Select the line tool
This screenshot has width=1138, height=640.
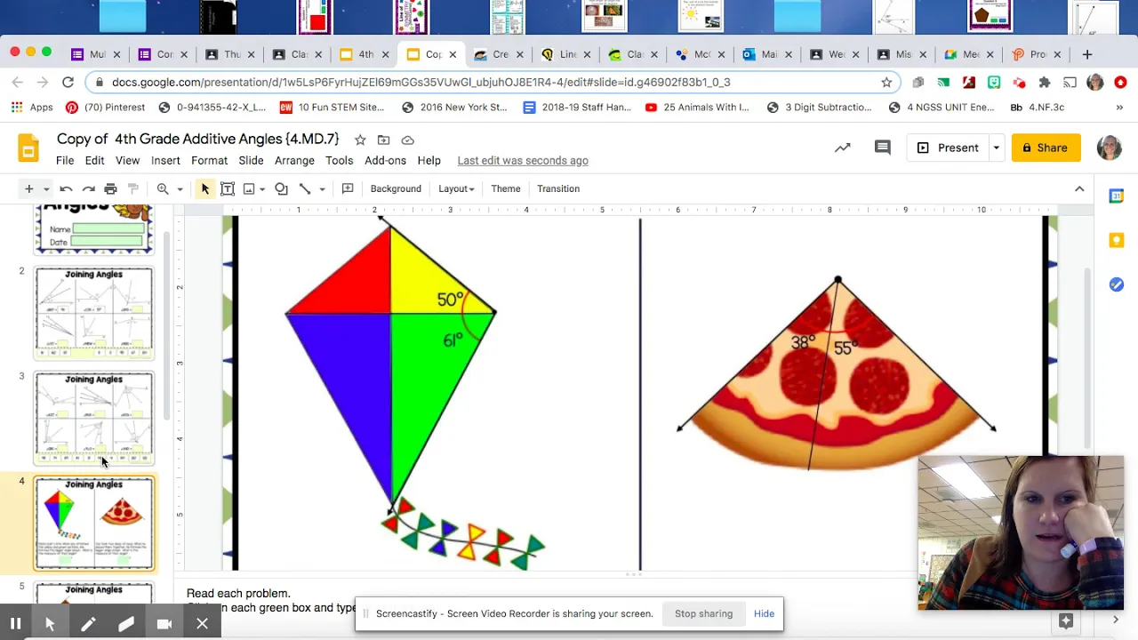tap(305, 188)
